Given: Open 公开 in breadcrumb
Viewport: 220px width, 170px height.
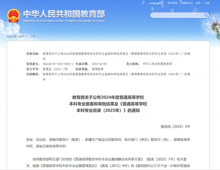Looking at the screenshot, I should (33, 37).
